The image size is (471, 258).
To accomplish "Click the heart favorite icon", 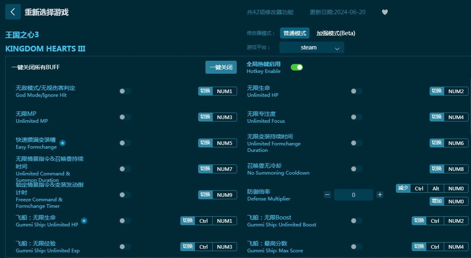I will [x=385, y=12].
